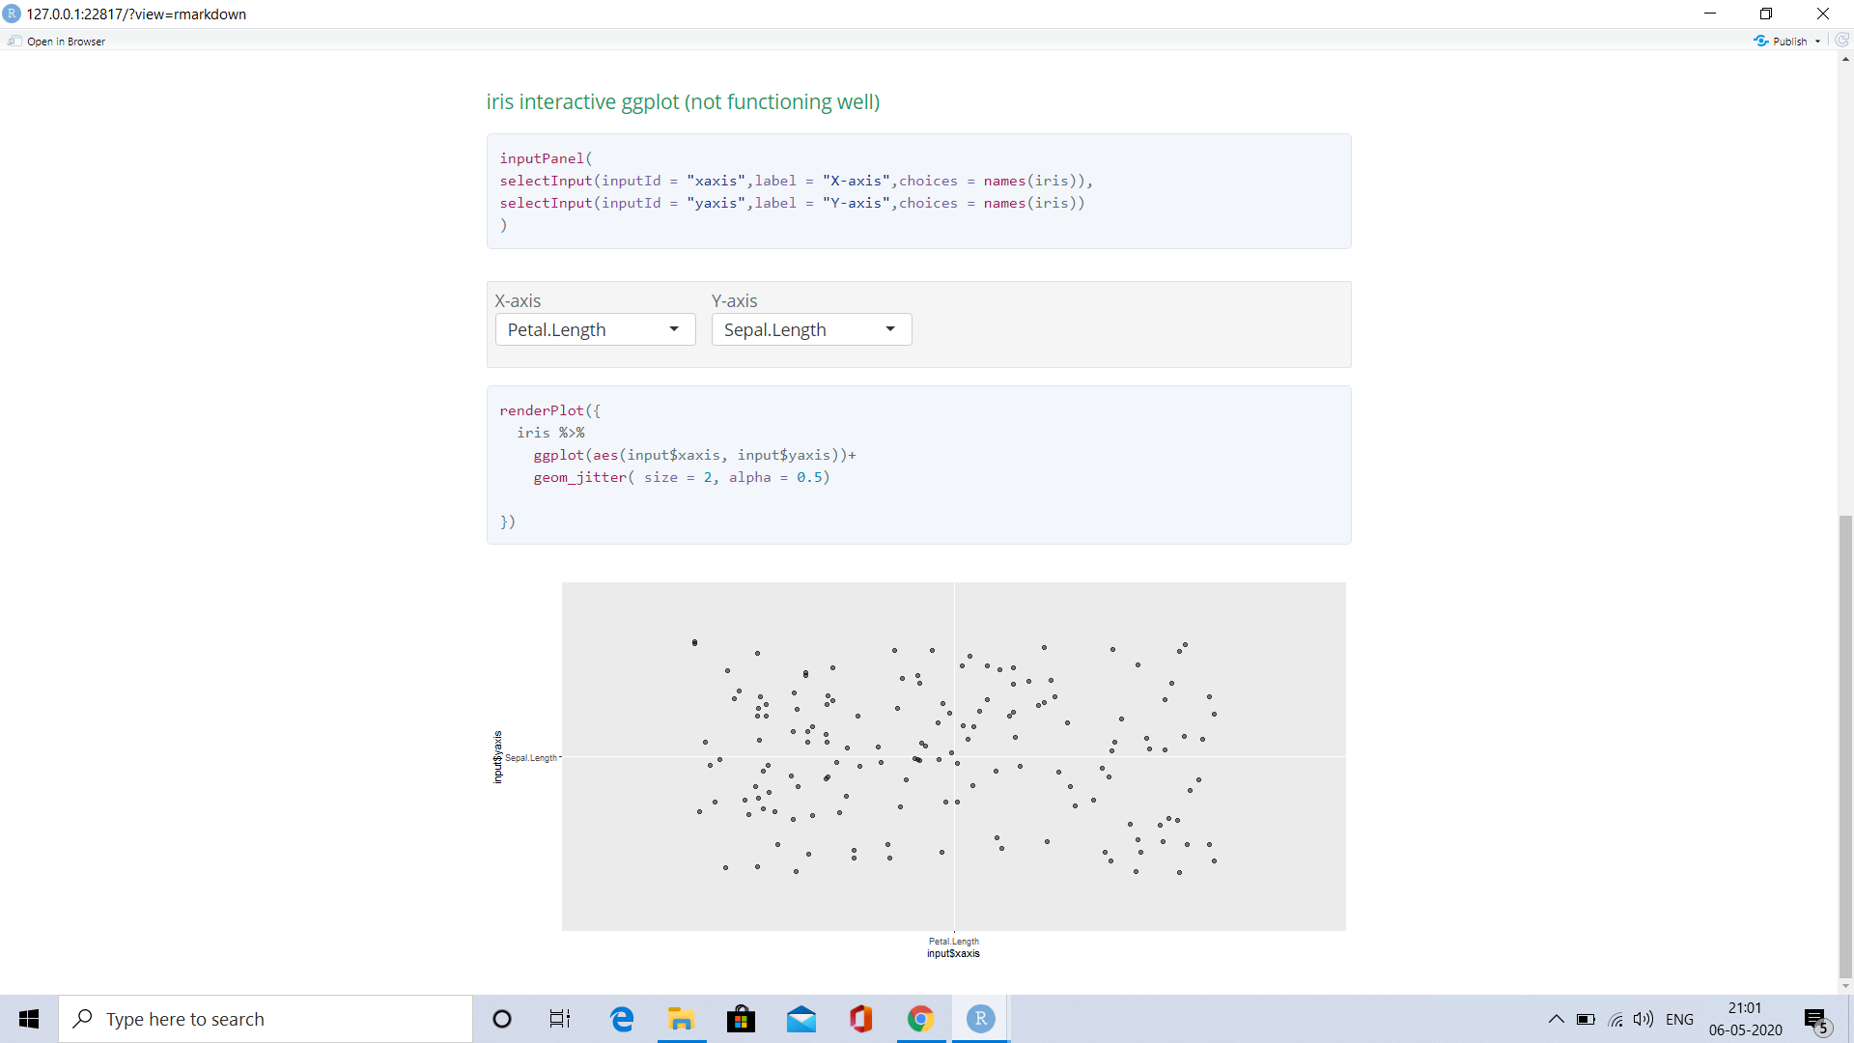Open Office icon on taskbar
Screen dimensions: 1854x1043
(860, 1019)
